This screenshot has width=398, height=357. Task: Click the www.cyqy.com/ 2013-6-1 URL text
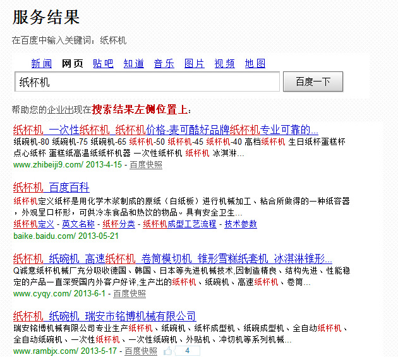tap(59, 294)
